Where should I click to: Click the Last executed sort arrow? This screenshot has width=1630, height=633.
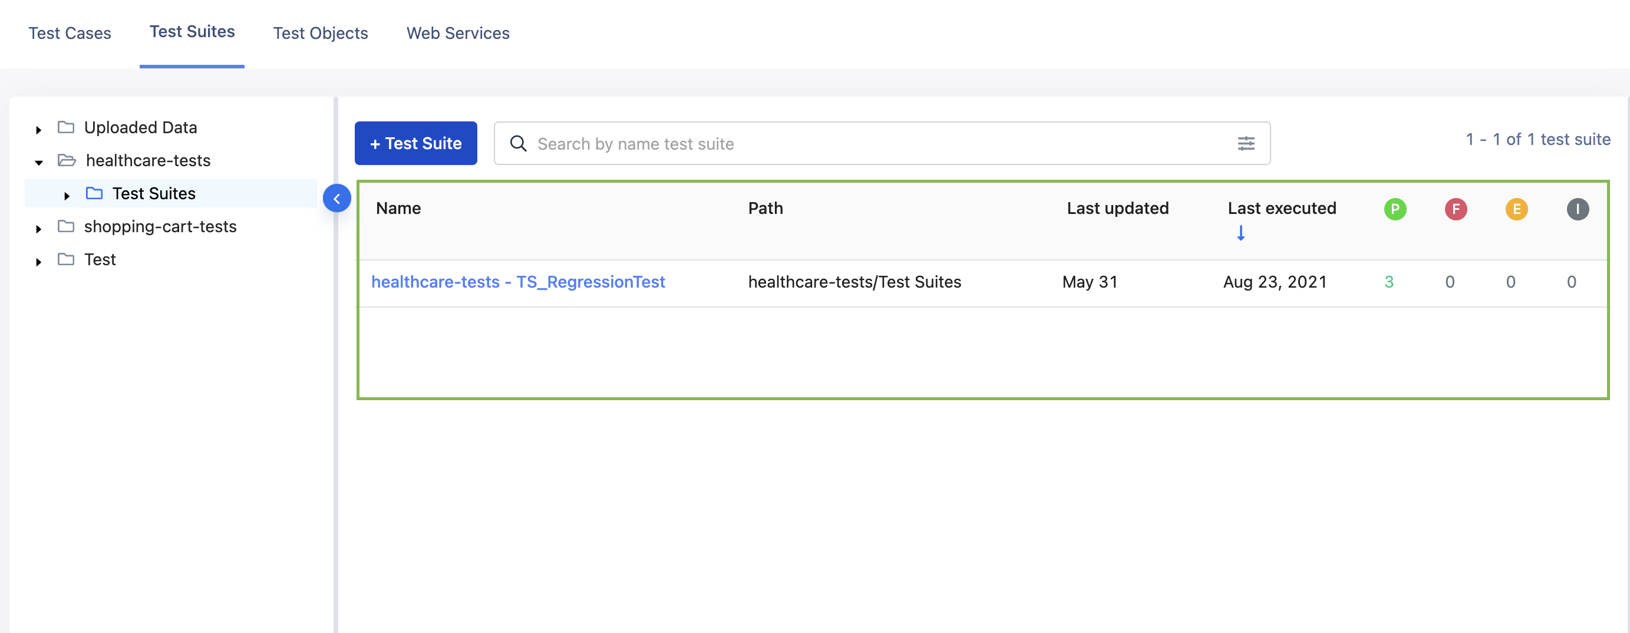point(1240,233)
